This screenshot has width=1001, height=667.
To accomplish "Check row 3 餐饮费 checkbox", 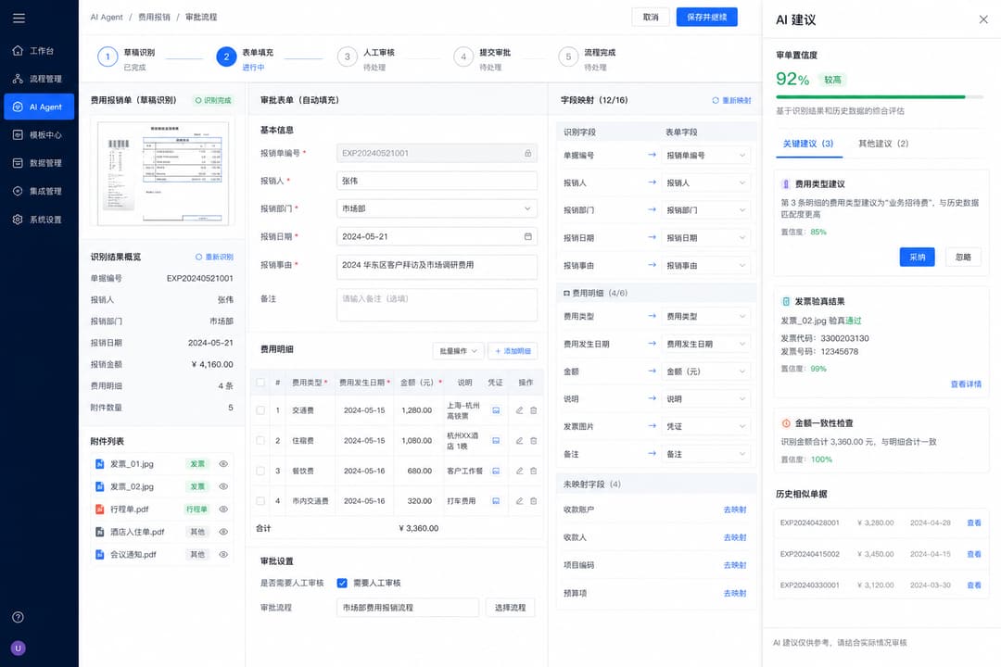I will tap(260, 471).
